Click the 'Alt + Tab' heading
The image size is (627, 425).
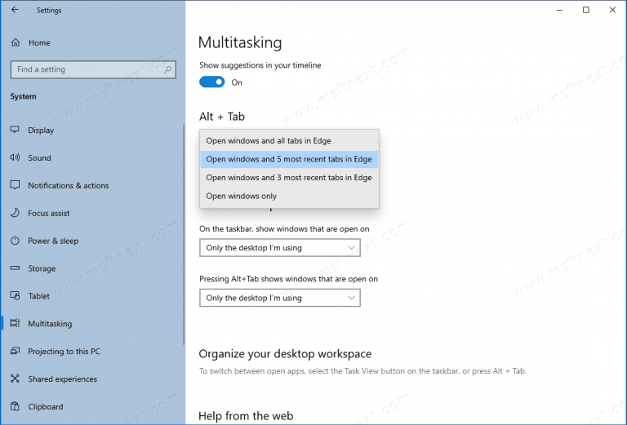pos(222,116)
